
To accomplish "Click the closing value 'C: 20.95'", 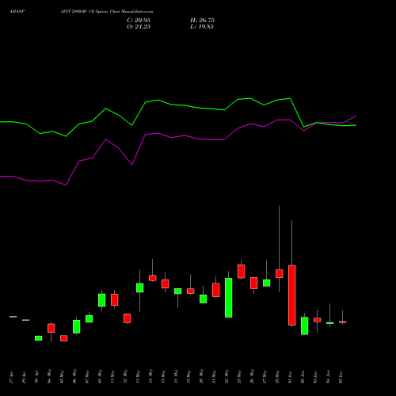I will coord(139,21).
